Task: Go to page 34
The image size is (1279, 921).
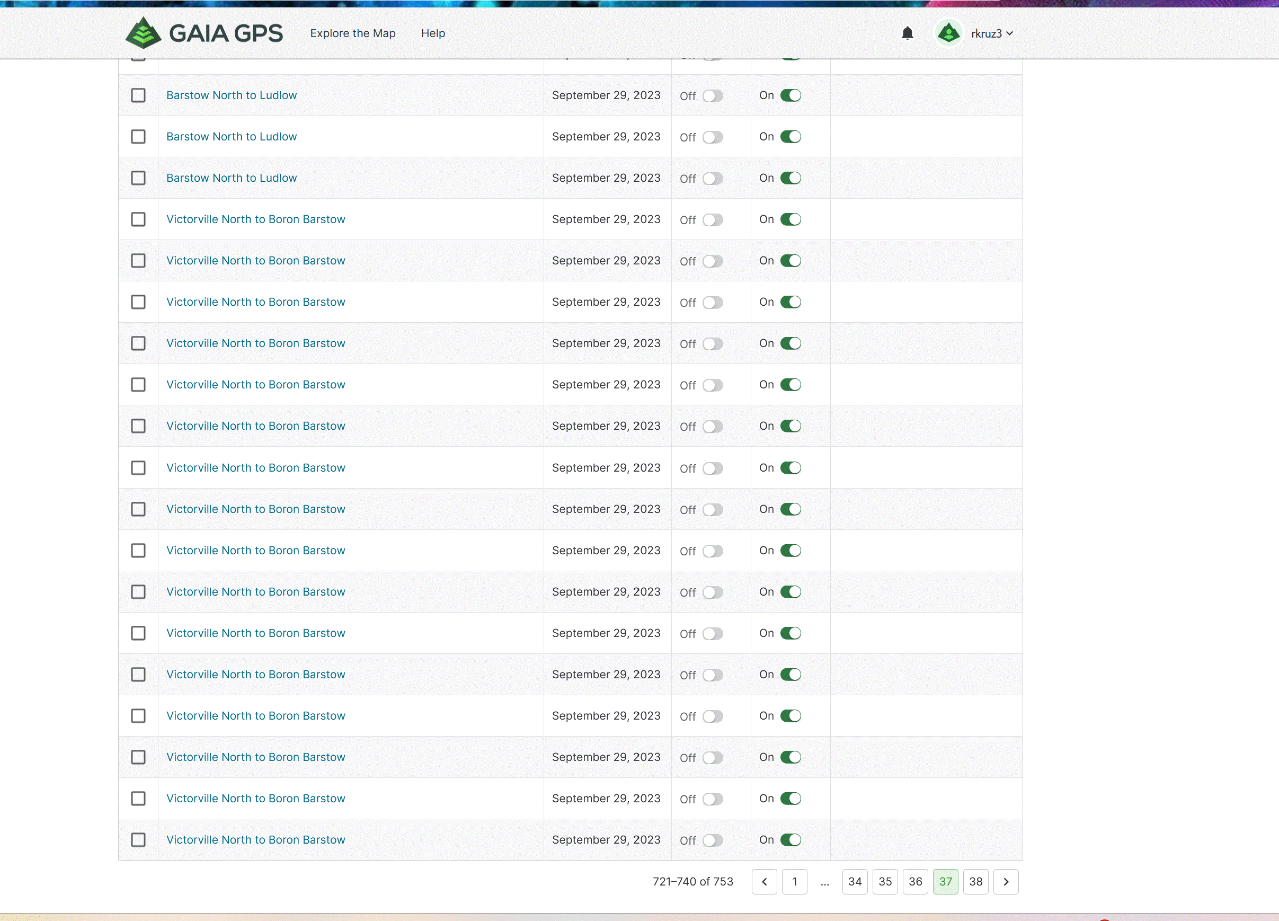Action: click(855, 881)
